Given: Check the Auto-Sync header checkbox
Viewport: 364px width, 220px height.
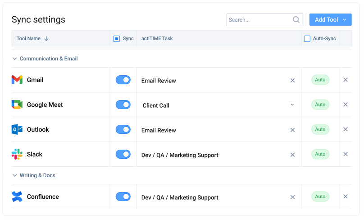Looking at the screenshot, I should [307, 39].
